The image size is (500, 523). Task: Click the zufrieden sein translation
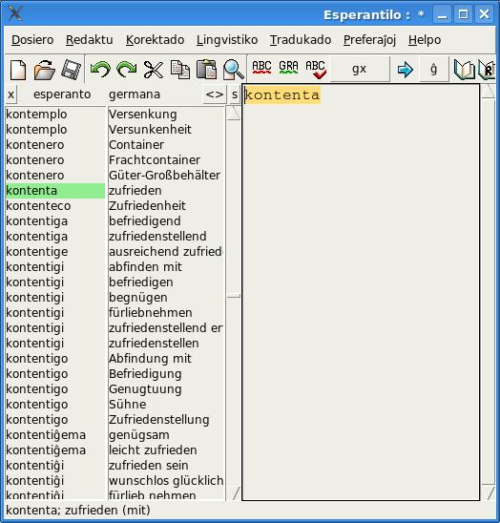tap(149, 466)
